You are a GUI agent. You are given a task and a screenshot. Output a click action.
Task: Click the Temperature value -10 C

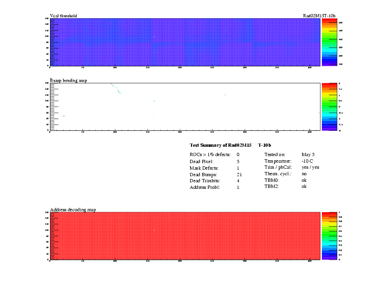coord(308,161)
